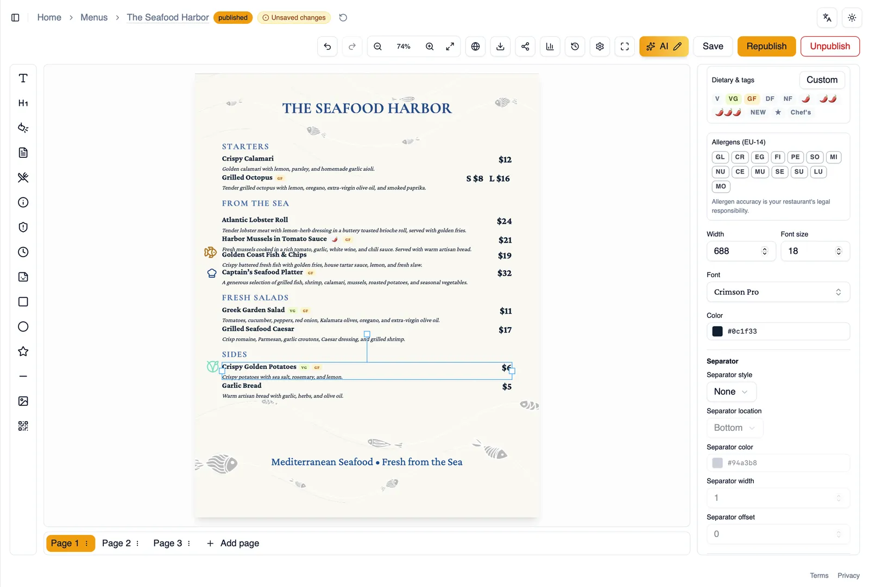Screen dimensions: 869x587
Task: Click the Unpublish button
Action: coord(829,47)
